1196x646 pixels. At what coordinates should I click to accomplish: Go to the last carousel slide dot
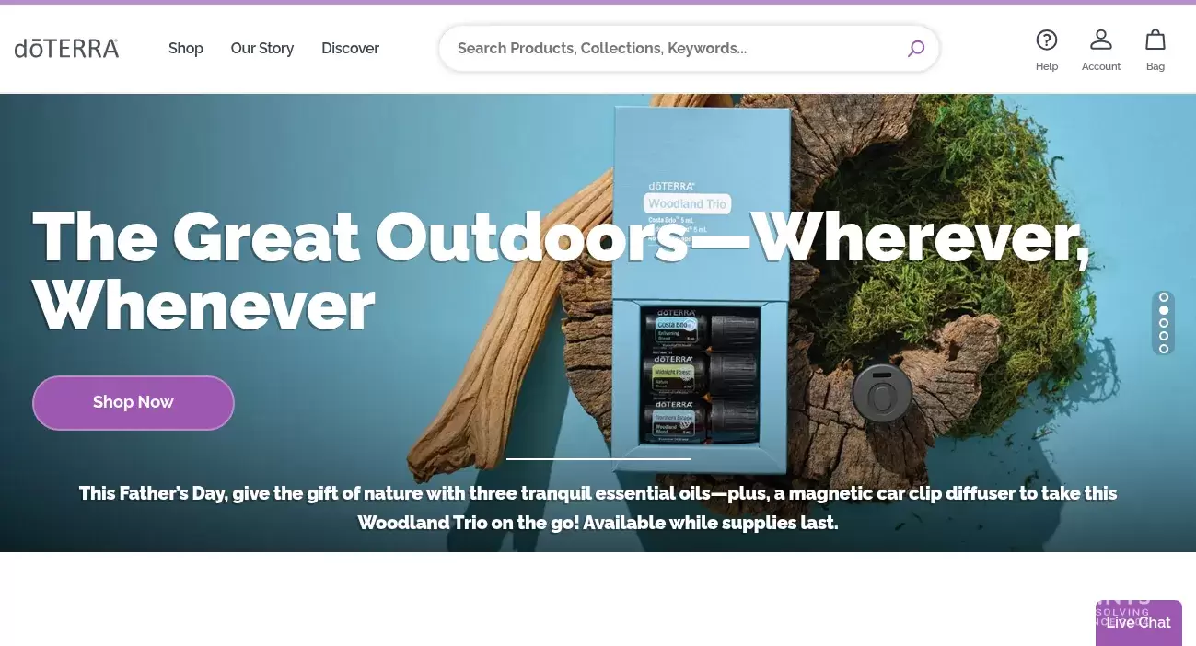coord(1164,349)
